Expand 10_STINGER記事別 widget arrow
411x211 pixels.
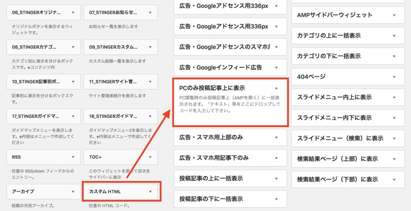click(73, 81)
